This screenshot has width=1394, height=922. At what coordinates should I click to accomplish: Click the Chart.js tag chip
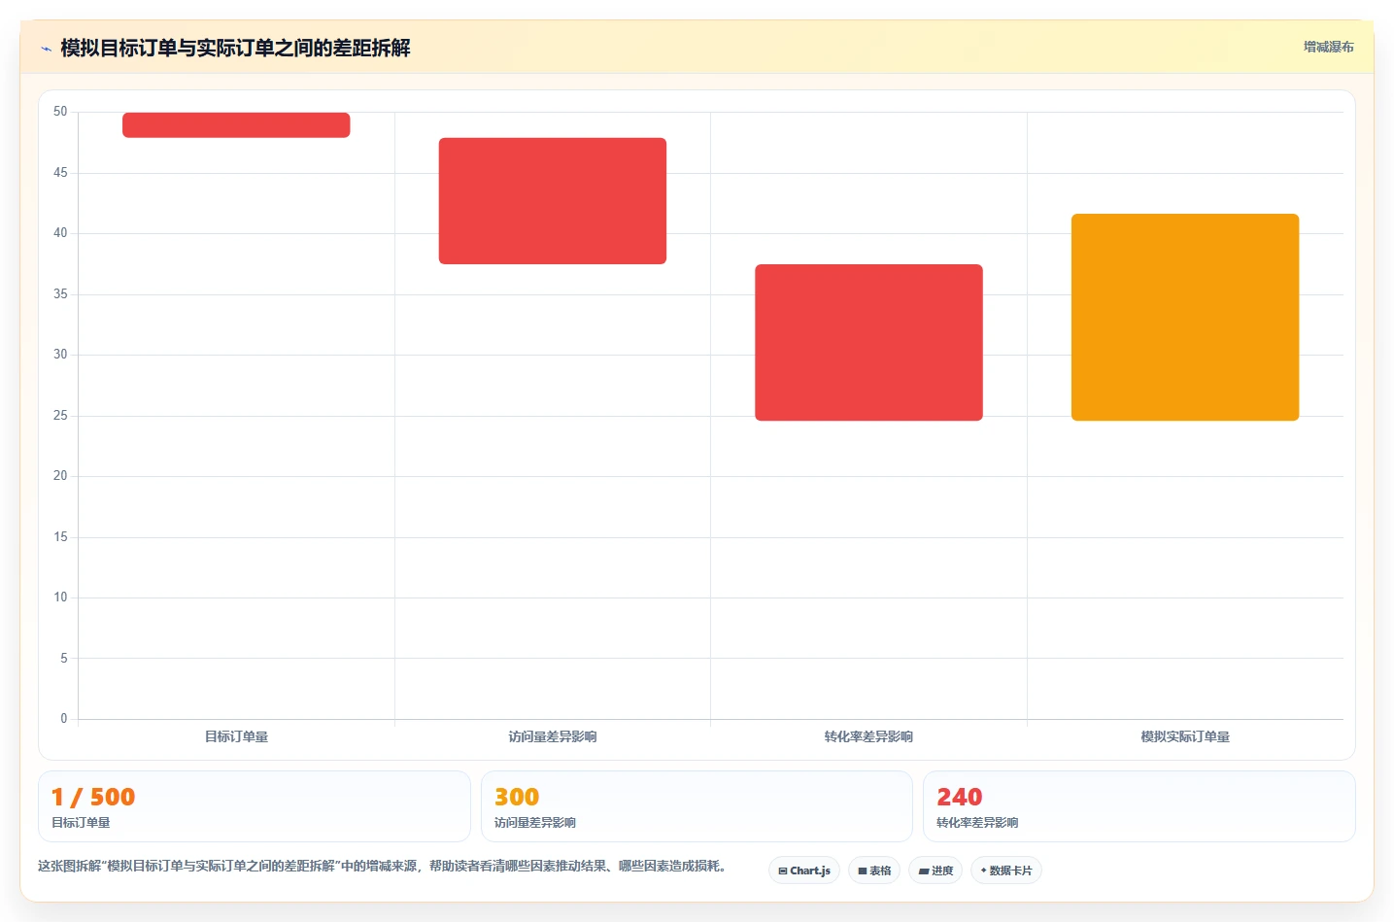(804, 871)
